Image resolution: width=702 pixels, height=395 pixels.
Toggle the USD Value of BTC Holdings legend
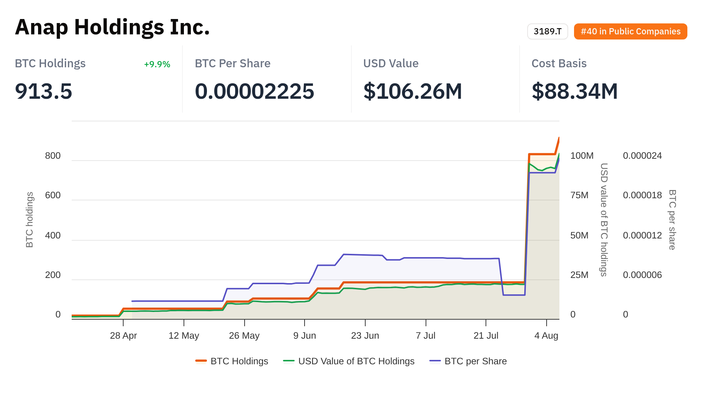tap(349, 361)
